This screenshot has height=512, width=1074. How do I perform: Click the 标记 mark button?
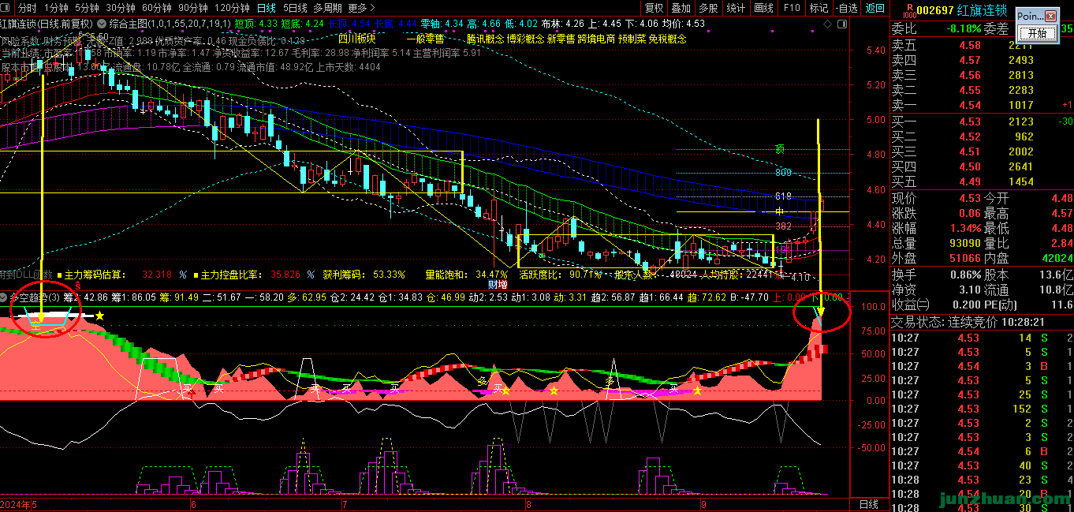pyautogui.click(x=819, y=8)
